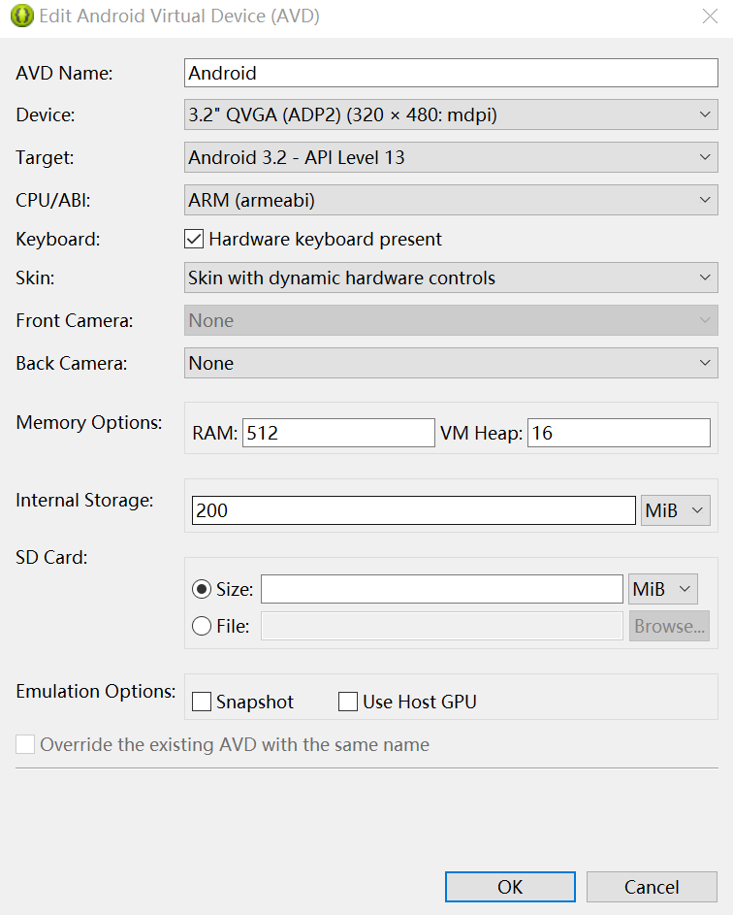Expand the Skin selection dropdown
The height and width of the screenshot is (915, 733).
click(451, 278)
